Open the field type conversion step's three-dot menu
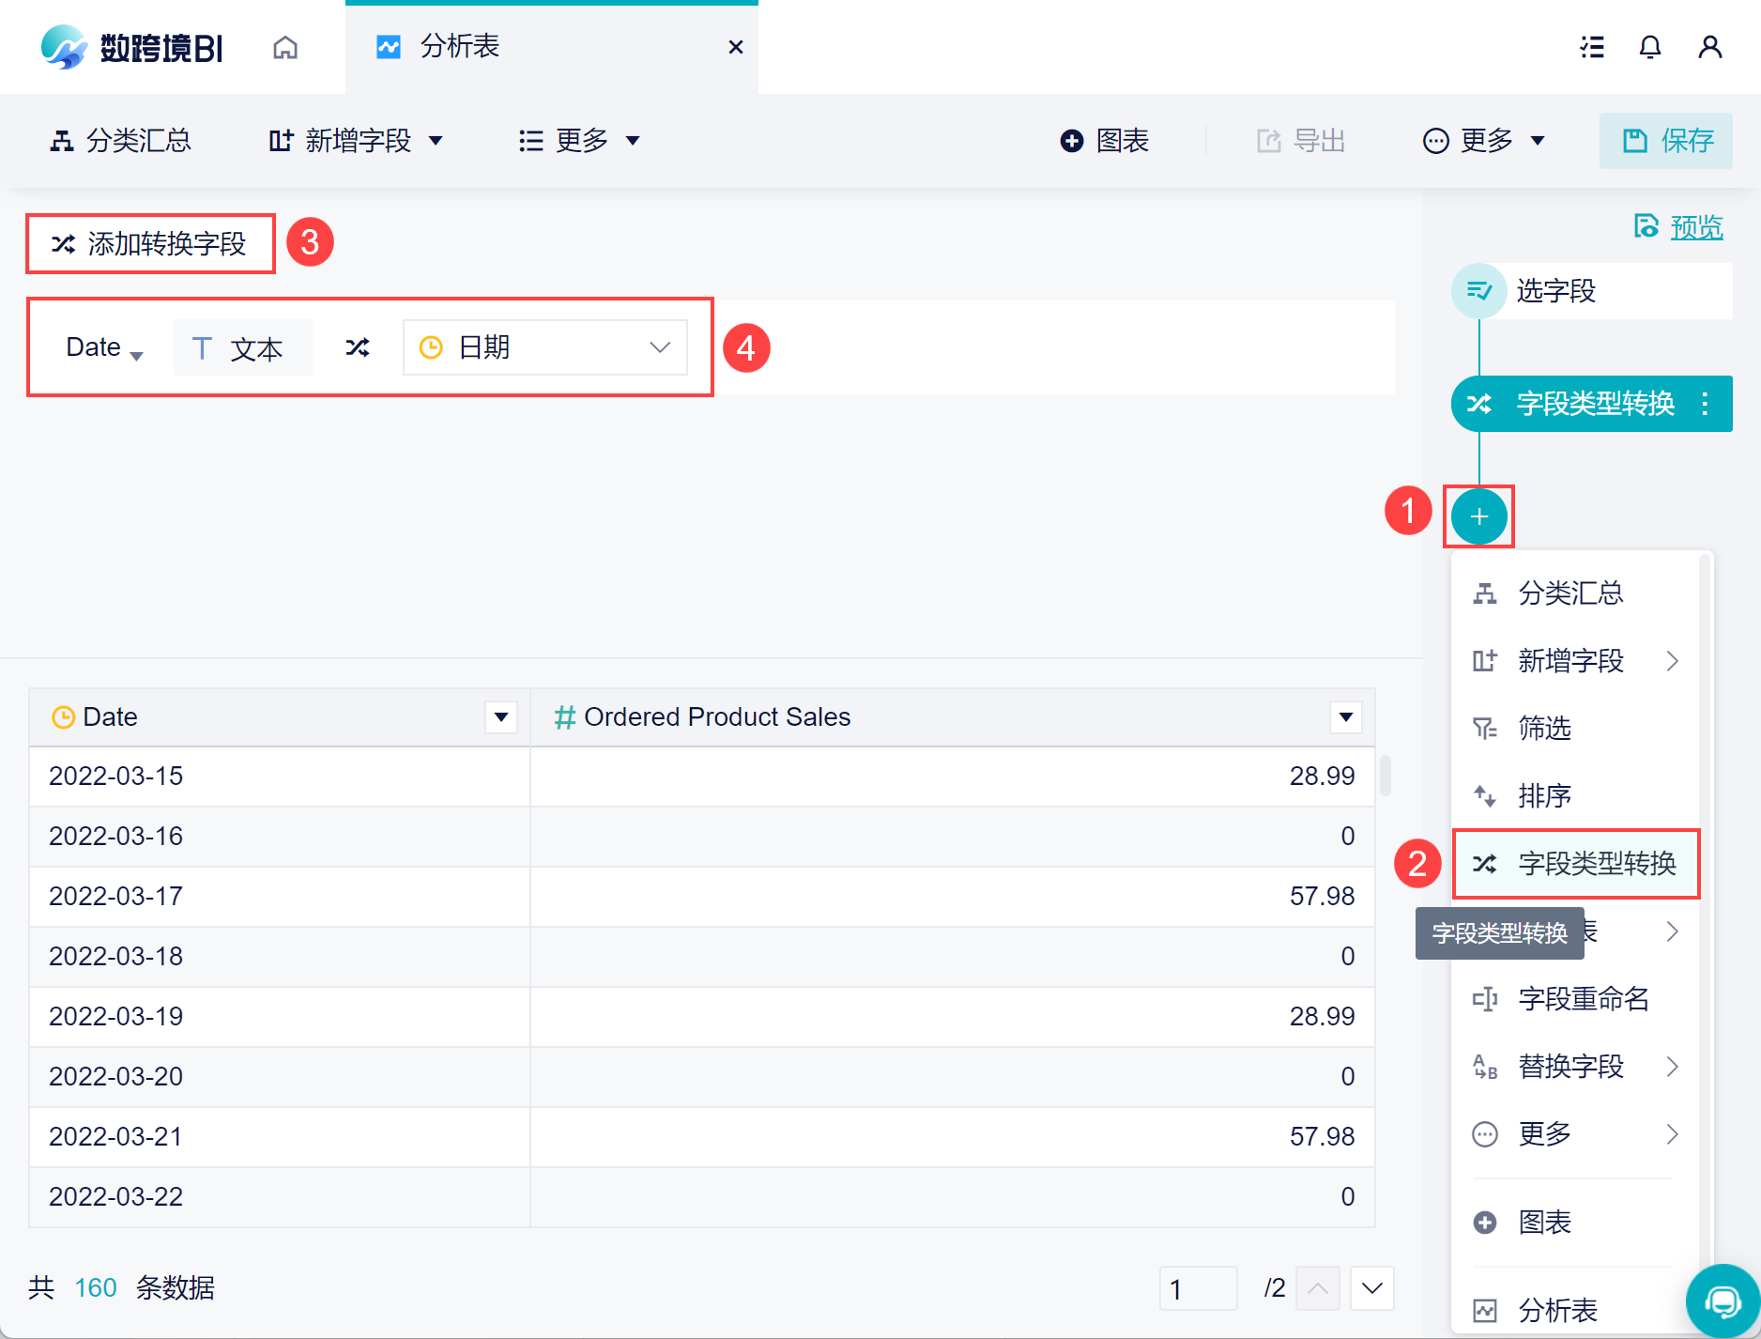 (1705, 404)
